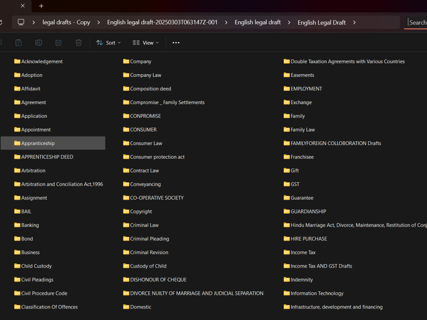This screenshot has height=320, width=427.
Task: Select the Income Tax folder icon
Action: pyautogui.click(x=287, y=252)
